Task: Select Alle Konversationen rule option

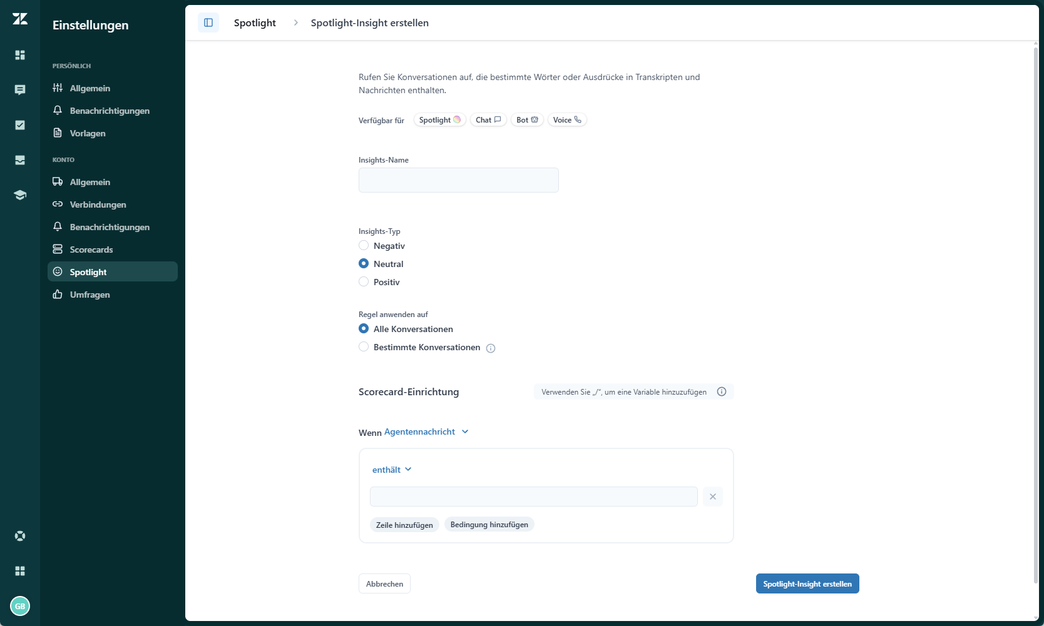Action: (364, 329)
